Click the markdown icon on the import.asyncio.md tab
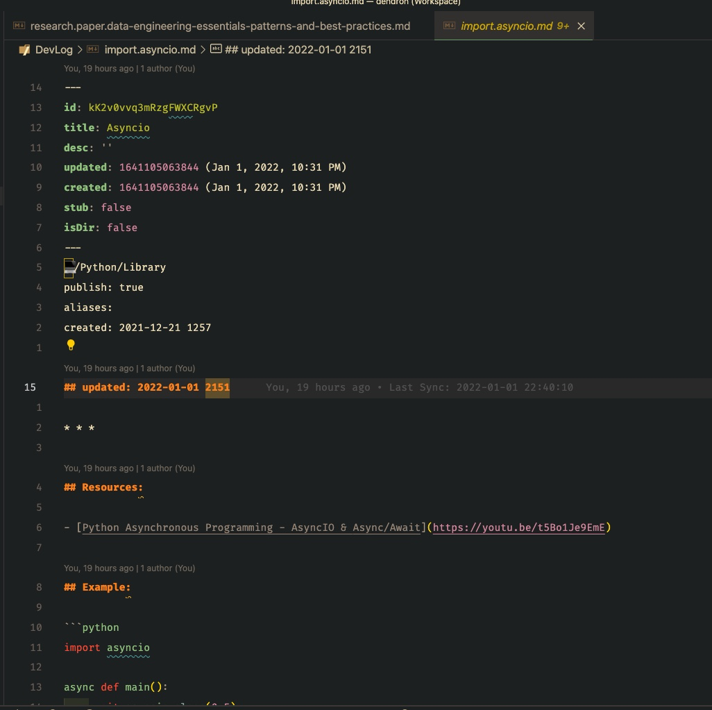The height and width of the screenshot is (710, 712). [450, 26]
